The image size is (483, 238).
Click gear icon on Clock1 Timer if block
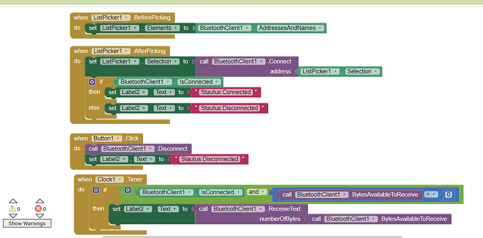(x=96, y=189)
